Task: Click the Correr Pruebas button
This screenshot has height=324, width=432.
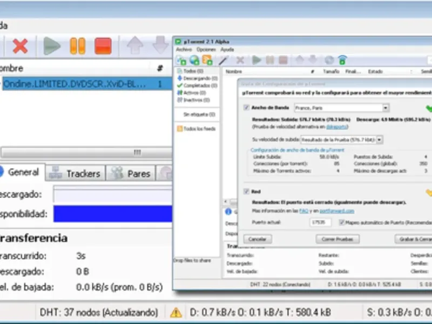Action: coord(337,239)
